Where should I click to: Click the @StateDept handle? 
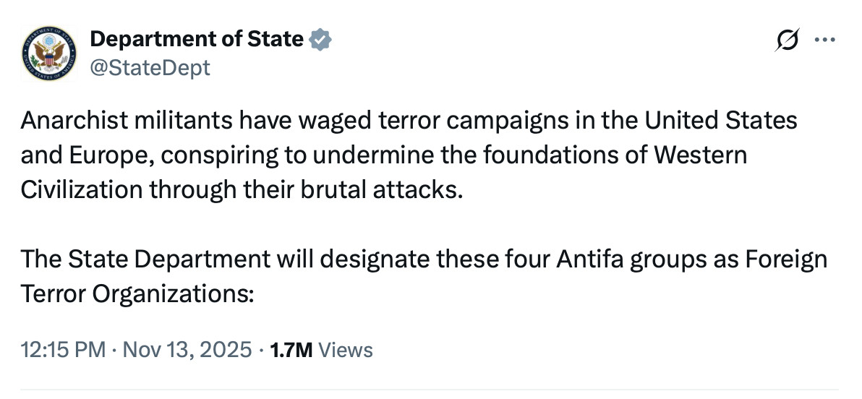[x=150, y=68]
